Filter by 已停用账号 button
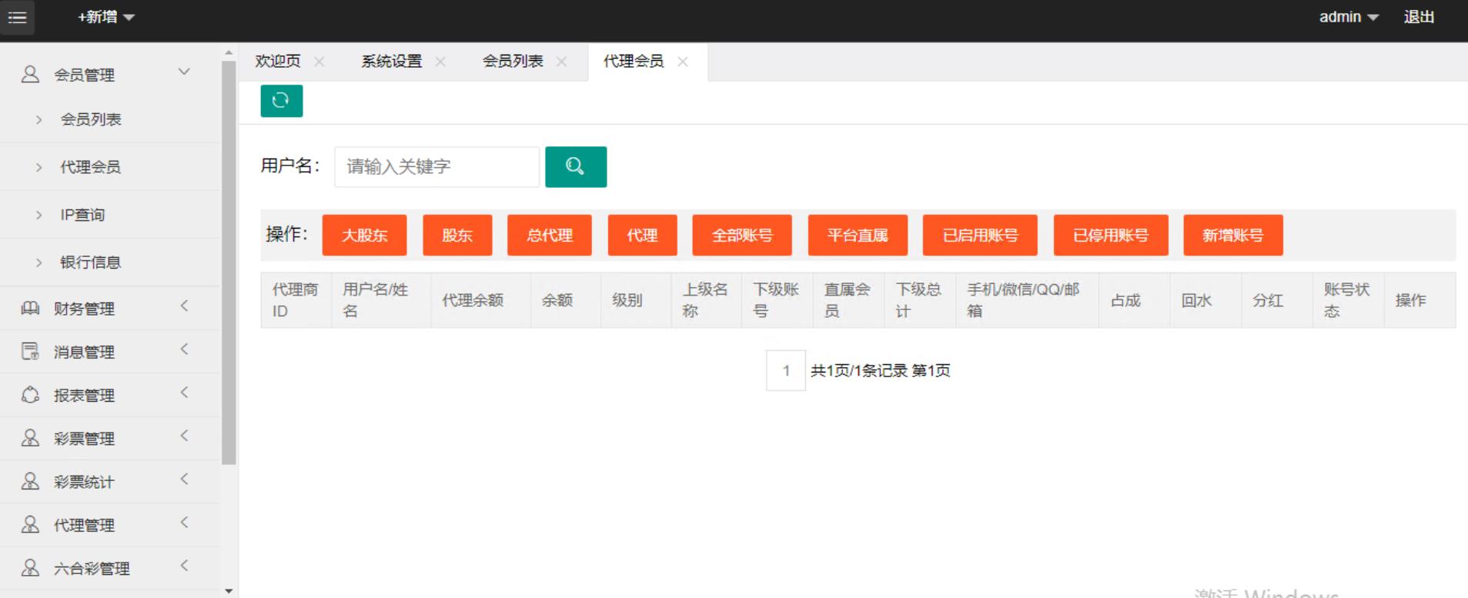Image resolution: width=1468 pixels, height=598 pixels. [1110, 235]
